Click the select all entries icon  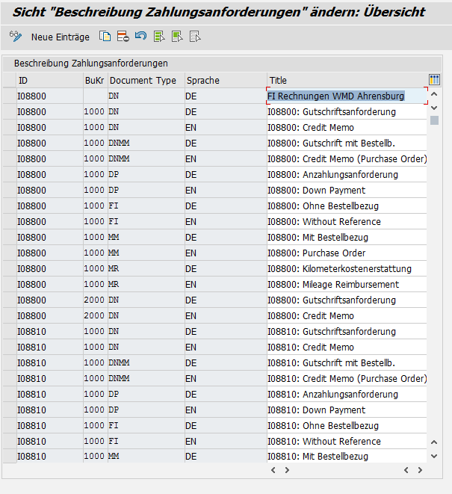[159, 37]
